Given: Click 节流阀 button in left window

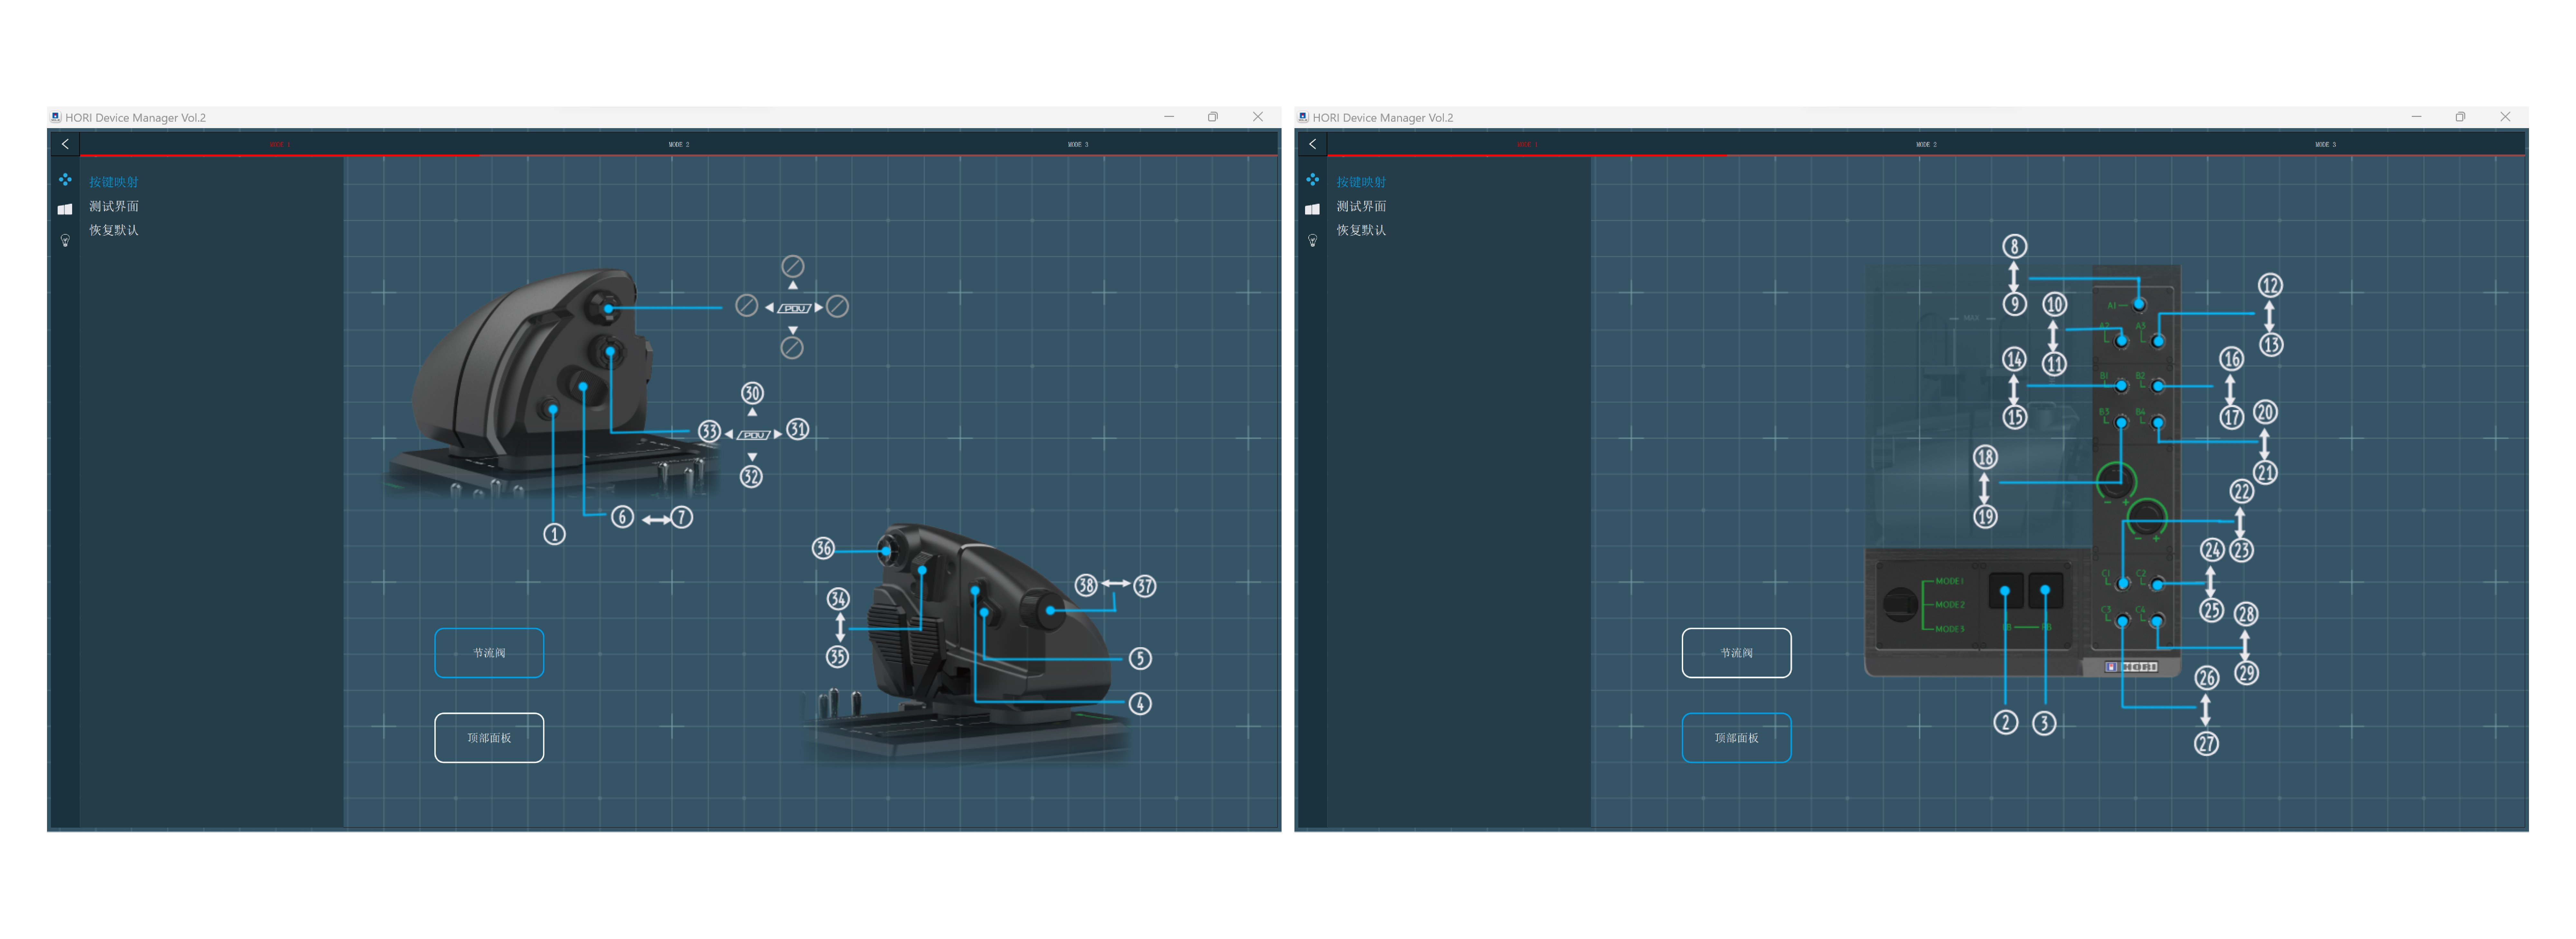Looking at the screenshot, I should click(x=489, y=653).
